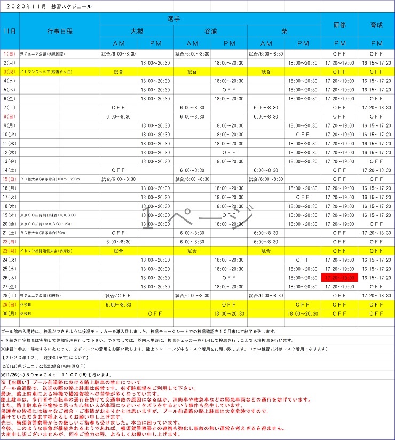The width and height of the screenshot is (395, 440).
Task: Click 谷浦 PM 'OFF' on 12(木) row
Action: pyautogui.click(x=228, y=152)
